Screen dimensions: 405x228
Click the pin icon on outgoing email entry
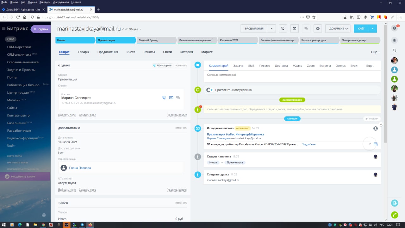(x=370, y=144)
